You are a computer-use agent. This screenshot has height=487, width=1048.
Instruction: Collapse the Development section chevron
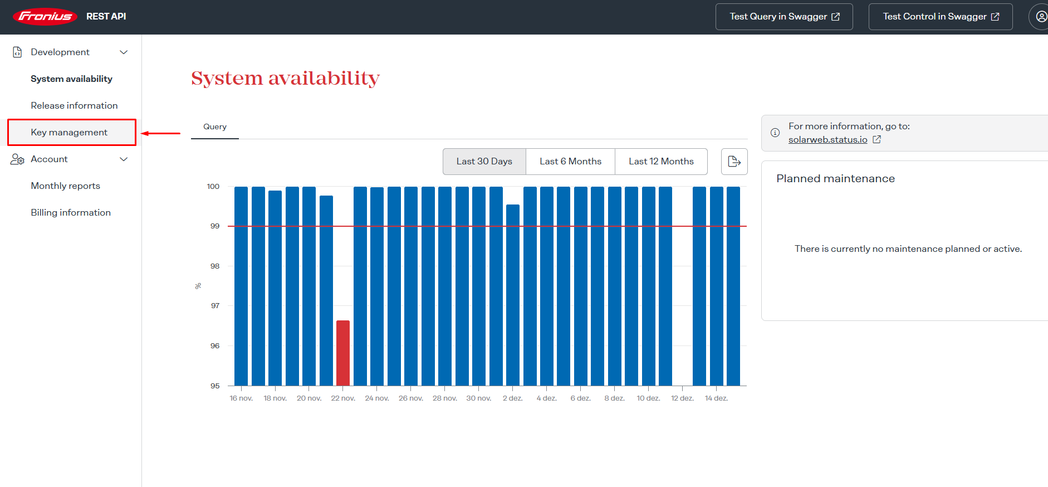tap(124, 52)
